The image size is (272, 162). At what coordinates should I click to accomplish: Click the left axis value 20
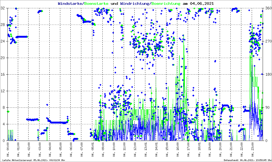tap(3, 58)
